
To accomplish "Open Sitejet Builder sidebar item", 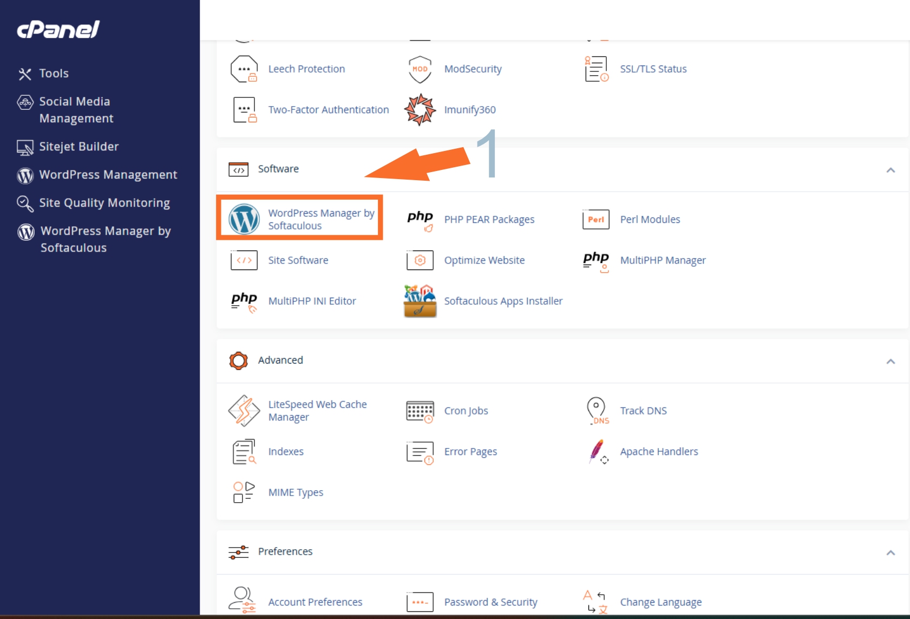I will click(78, 147).
